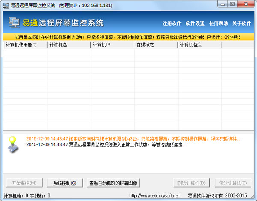
Task: Click the 计算机名 column header
Action: pos(69,45)
